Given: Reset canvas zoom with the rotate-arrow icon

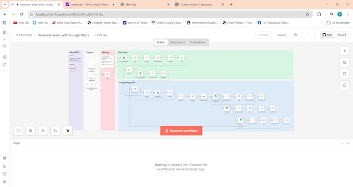Looking at the screenshot, I should click(x=56, y=131).
